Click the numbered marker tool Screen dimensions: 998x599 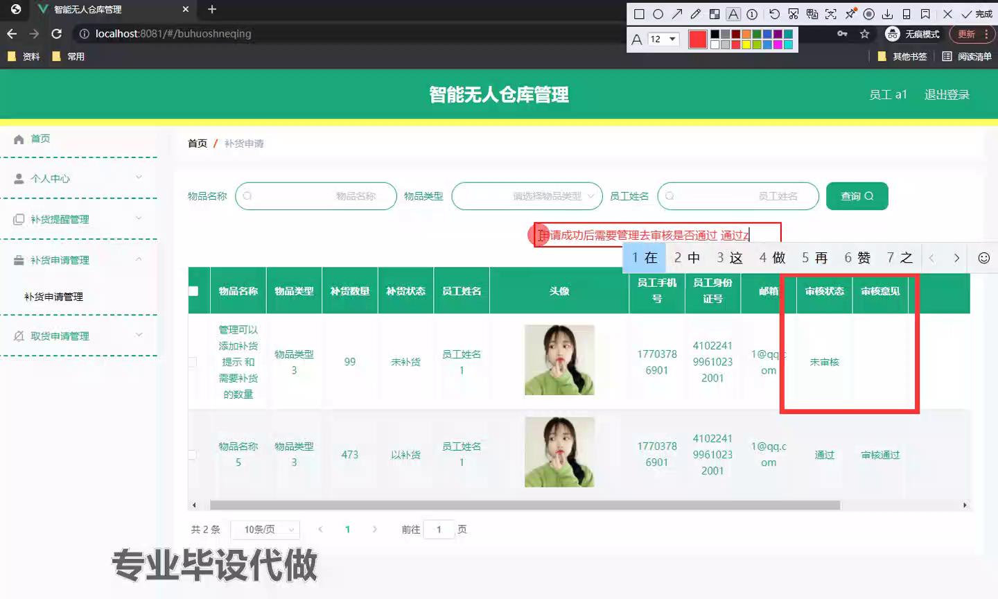(x=752, y=14)
